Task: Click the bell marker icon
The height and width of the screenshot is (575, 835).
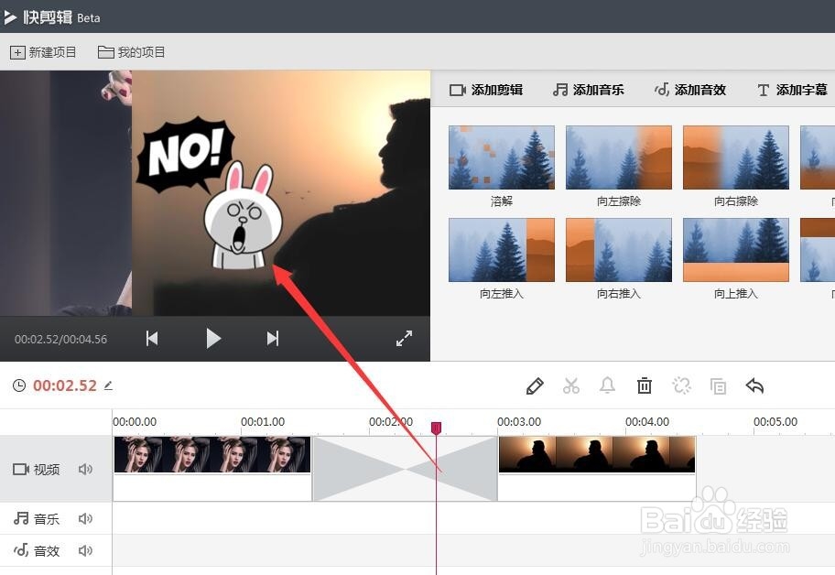Action: [608, 385]
